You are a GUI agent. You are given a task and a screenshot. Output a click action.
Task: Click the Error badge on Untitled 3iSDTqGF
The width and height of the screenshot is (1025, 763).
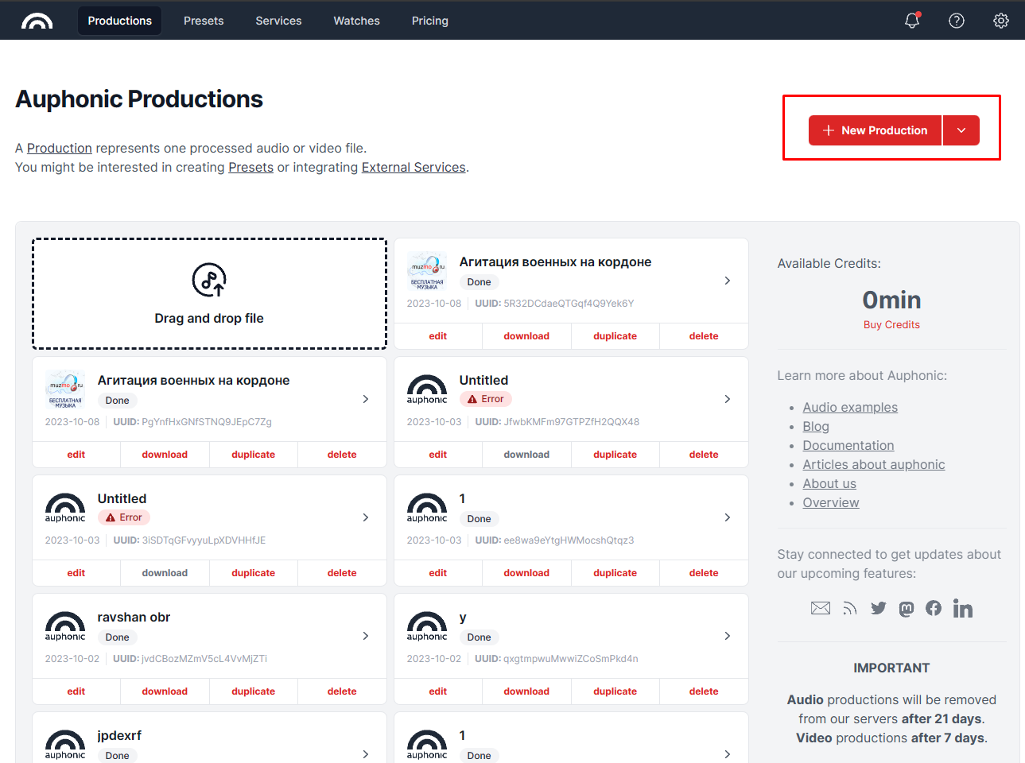[123, 517]
